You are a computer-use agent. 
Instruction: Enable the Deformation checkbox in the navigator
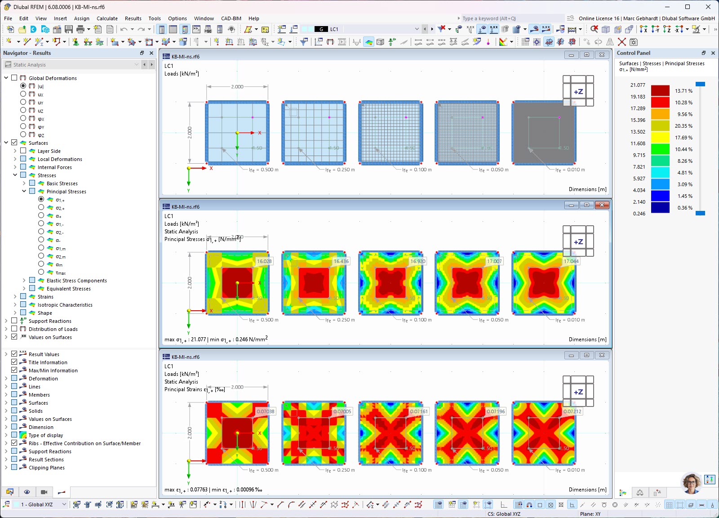pos(14,378)
